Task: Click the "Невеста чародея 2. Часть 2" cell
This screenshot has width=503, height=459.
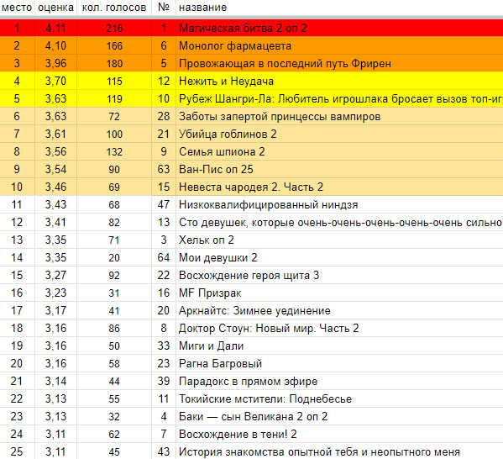Action: pyautogui.click(x=339, y=187)
